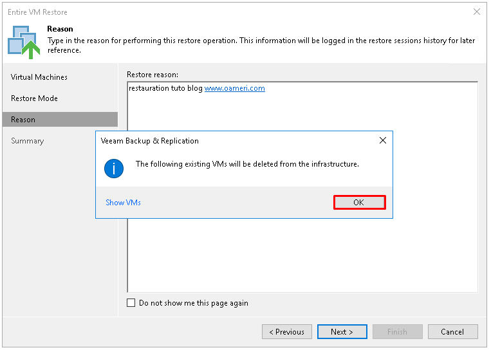This screenshot has width=491, height=350.
Task: Click the deletion warning message text
Action: [x=247, y=164]
